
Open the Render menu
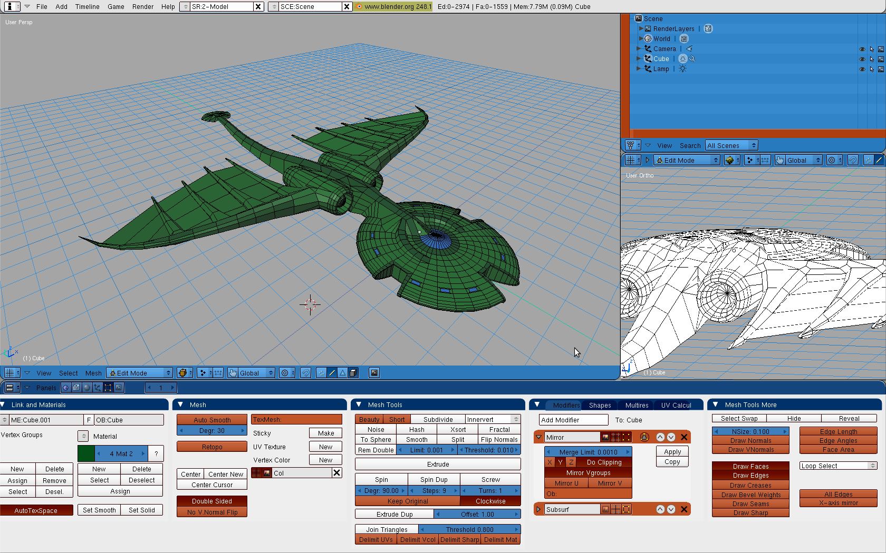click(x=142, y=6)
